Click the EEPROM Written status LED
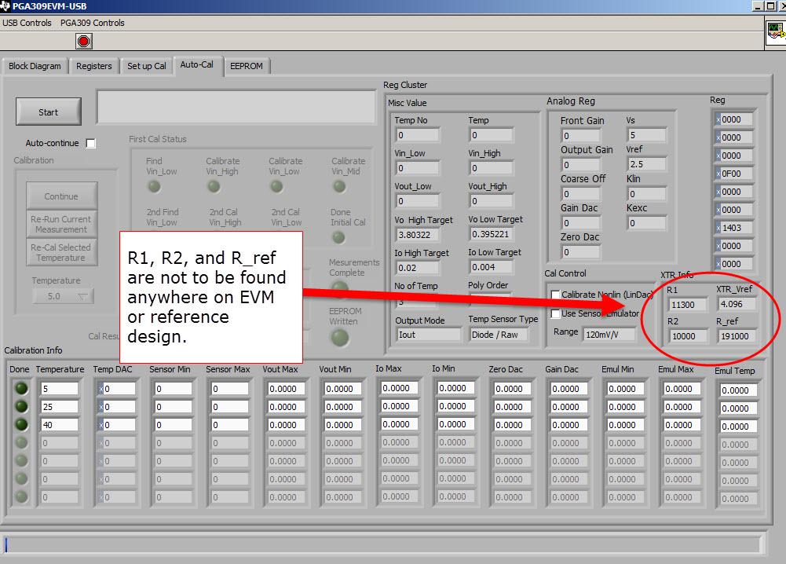This screenshot has height=564, width=786. click(x=339, y=338)
